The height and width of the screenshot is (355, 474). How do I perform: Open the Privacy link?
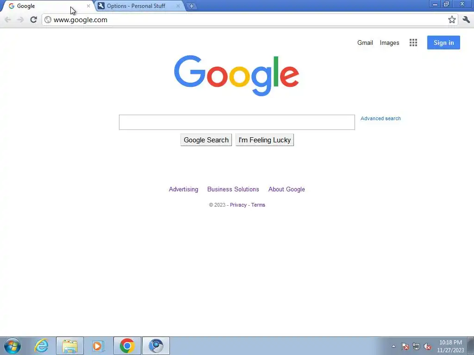click(x=238, y=205)
